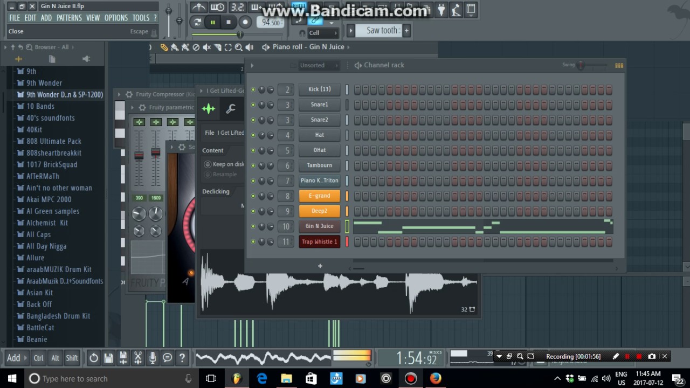The image size is (690, 388).
Task: Open the Browser - All dropdown arrow
Action: pos(73,47)
